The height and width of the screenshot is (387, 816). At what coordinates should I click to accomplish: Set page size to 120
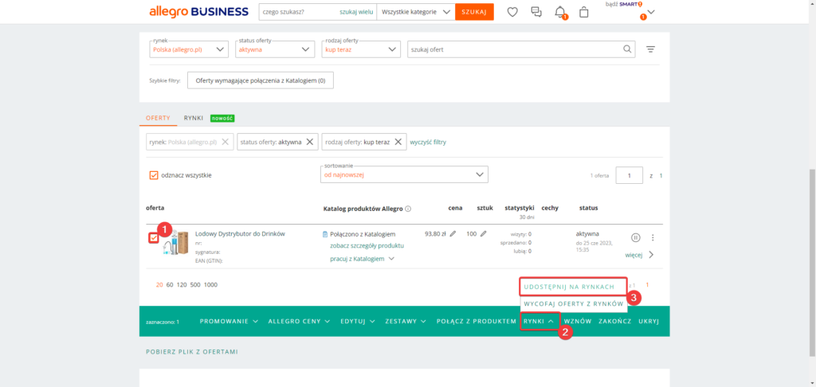pyautogui.click(x=182, y=285)
